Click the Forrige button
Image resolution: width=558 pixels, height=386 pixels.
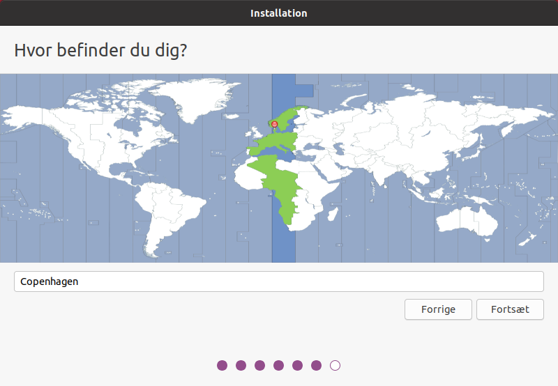438,309
